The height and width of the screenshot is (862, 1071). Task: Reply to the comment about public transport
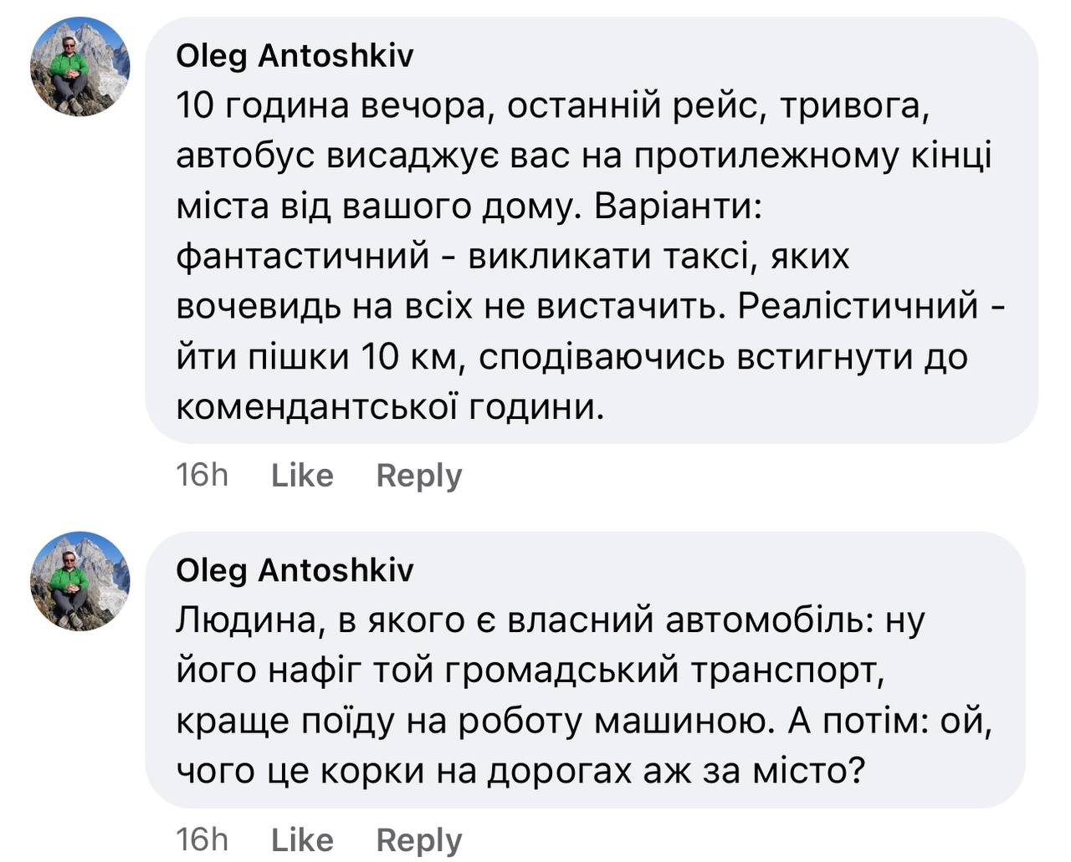pos(418,839)
